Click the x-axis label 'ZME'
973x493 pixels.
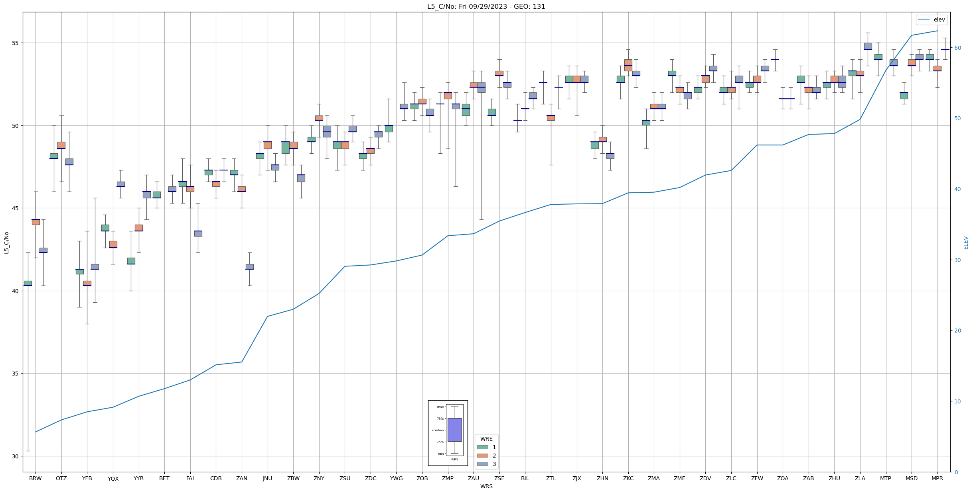[679, 478]
